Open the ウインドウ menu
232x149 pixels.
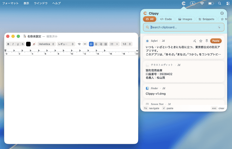coord(41,3)
